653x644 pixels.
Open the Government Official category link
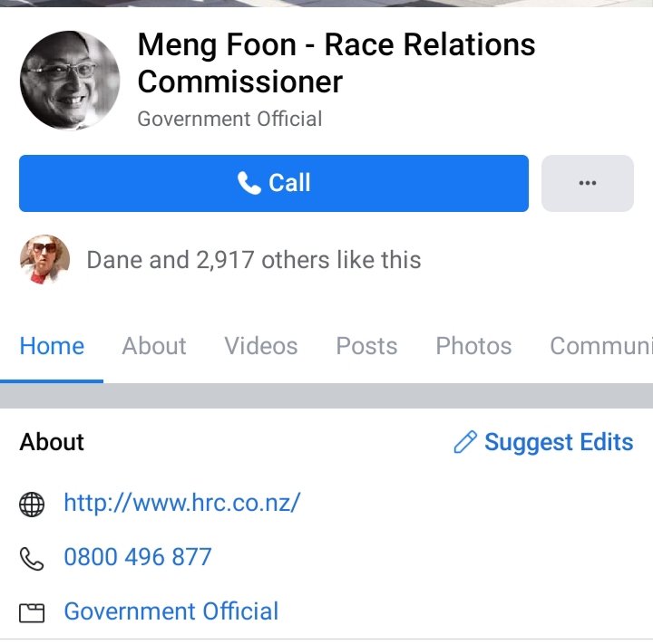[171, 611]
